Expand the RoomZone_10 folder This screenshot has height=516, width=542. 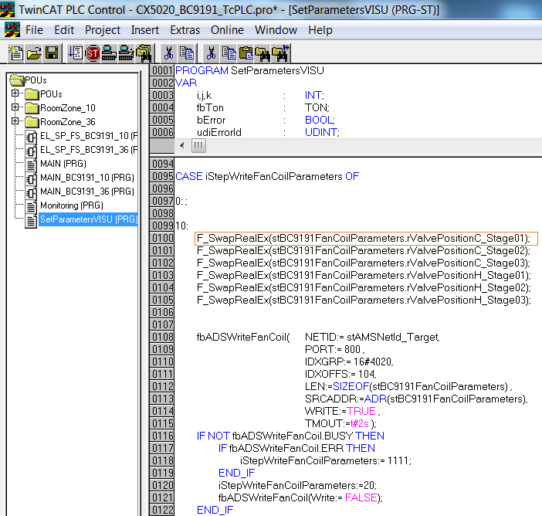(15, 107)
